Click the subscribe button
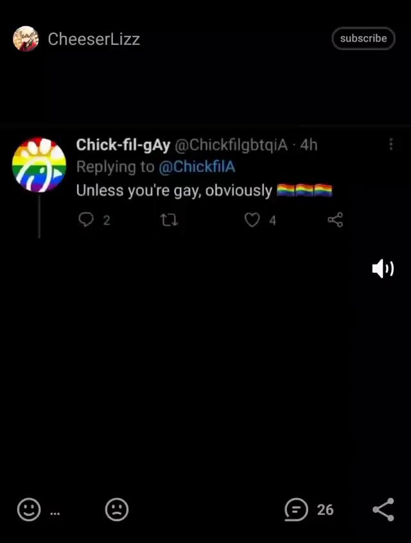 363,39
